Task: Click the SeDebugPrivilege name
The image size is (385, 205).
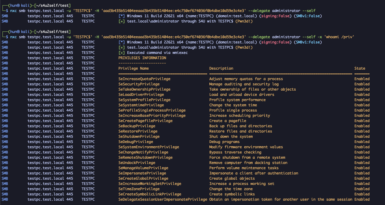Action: pyautogui.click(x=136, y=142)
